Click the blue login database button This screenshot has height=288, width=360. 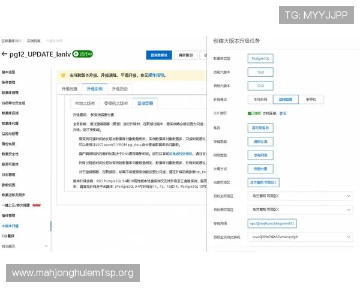tap(159, 55)
